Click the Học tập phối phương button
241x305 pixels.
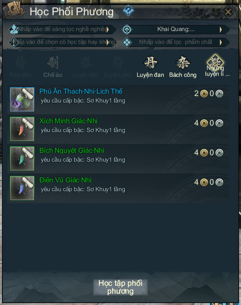[120, 287]
